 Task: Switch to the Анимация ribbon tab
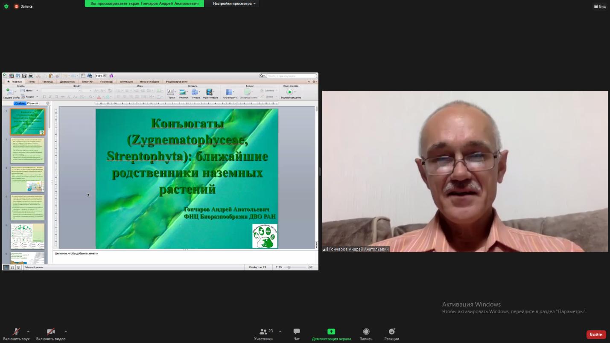click(x=126, y=81)
